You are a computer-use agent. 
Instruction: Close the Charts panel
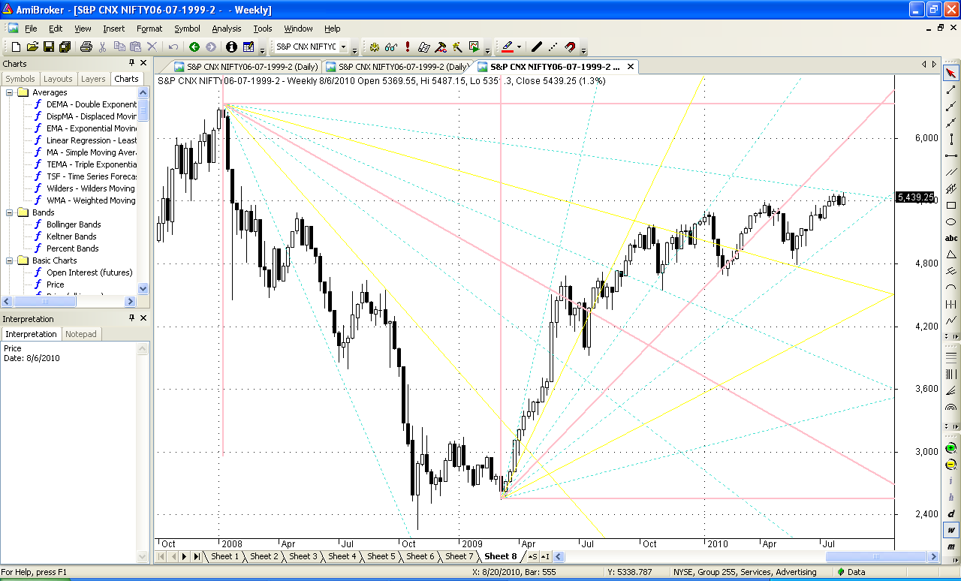pyautogui.click(x=143, y=64)
